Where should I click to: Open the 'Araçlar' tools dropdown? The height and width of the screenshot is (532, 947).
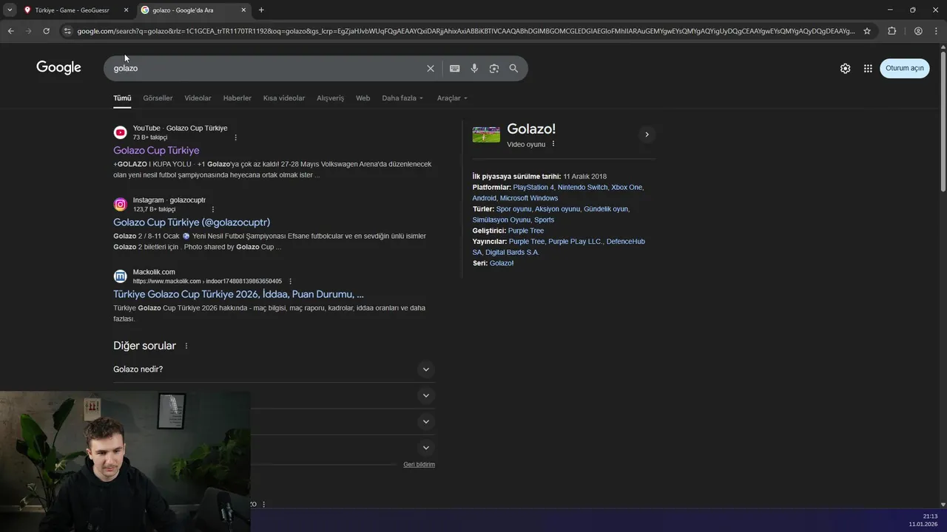coord(452,98)
